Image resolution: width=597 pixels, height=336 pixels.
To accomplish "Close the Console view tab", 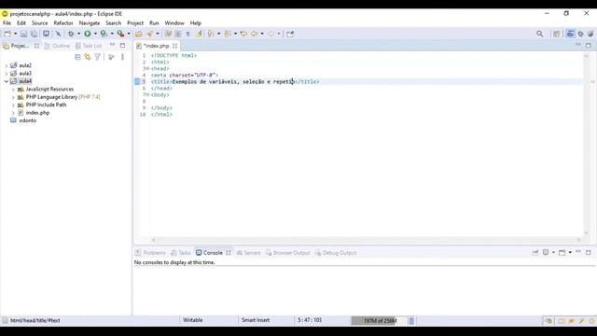I will tap(228, 253).
